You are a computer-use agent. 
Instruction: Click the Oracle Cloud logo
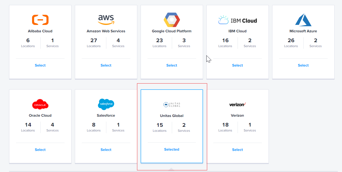point(40,104)
